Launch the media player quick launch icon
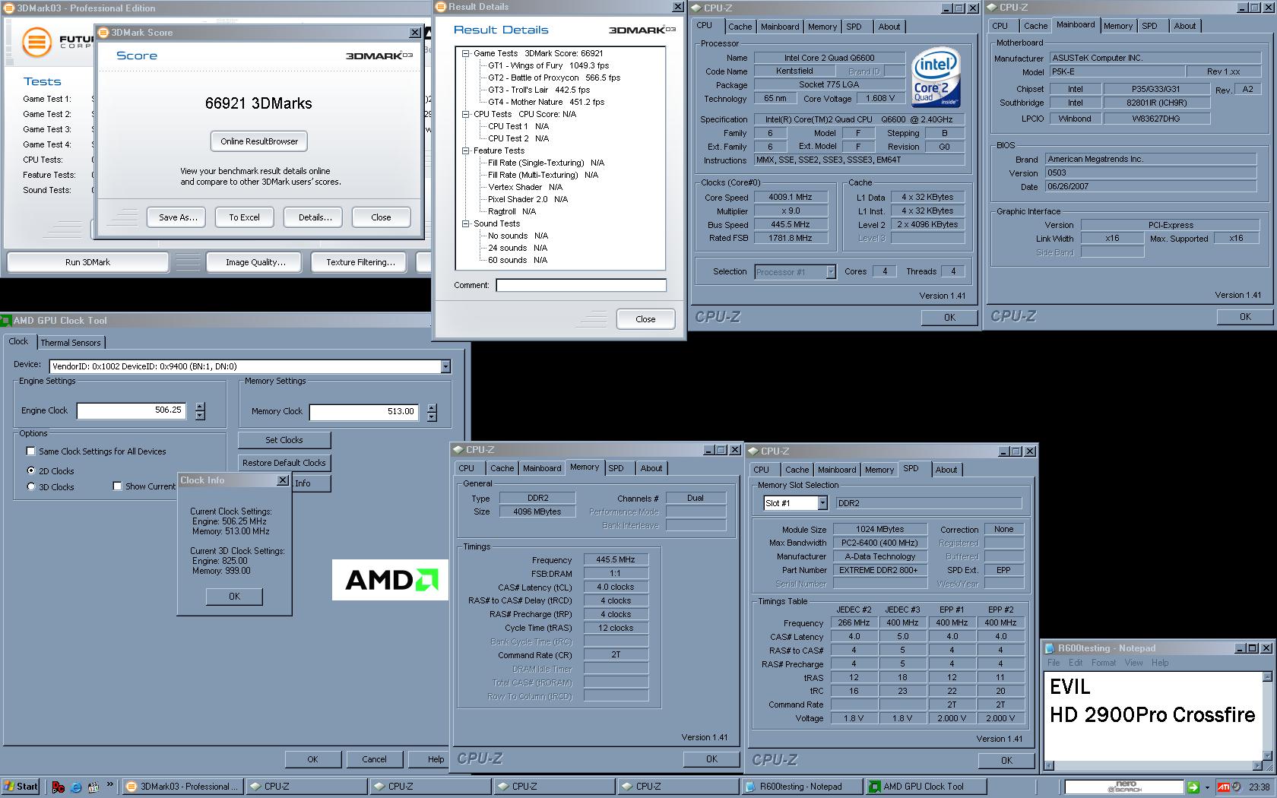Viewport: 1277px width, 798px height. coord(93,787)
